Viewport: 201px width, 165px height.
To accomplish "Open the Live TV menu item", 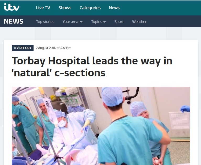I will (43, 8).
